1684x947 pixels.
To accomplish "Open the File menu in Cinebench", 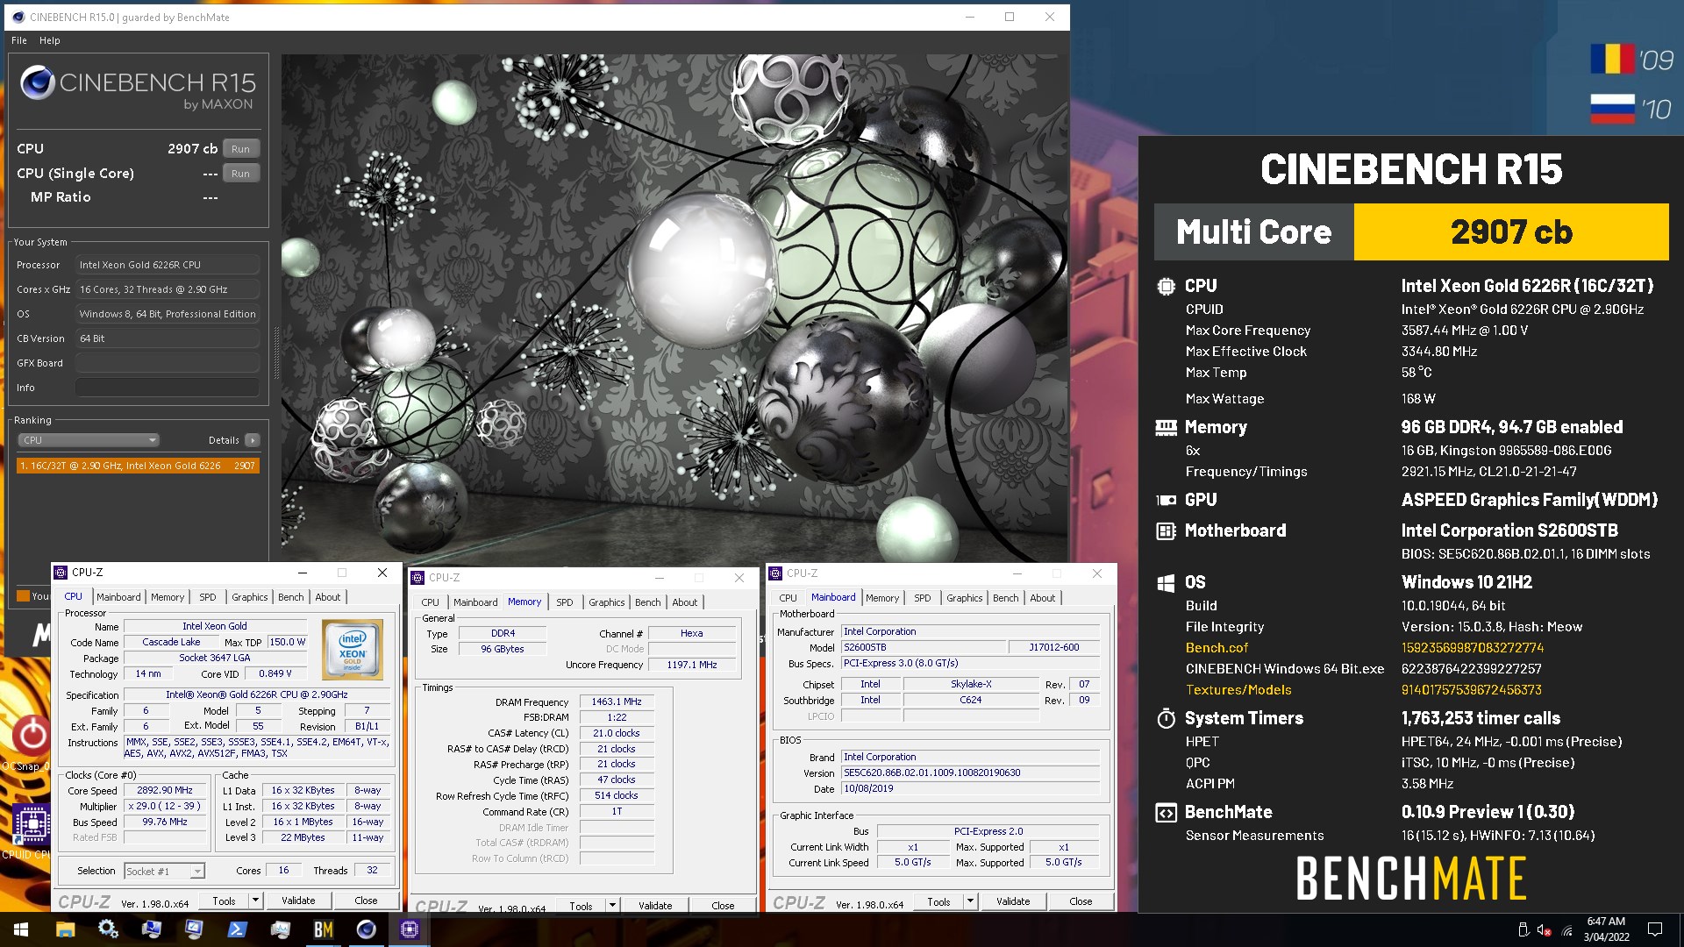I will click(19, 40).
